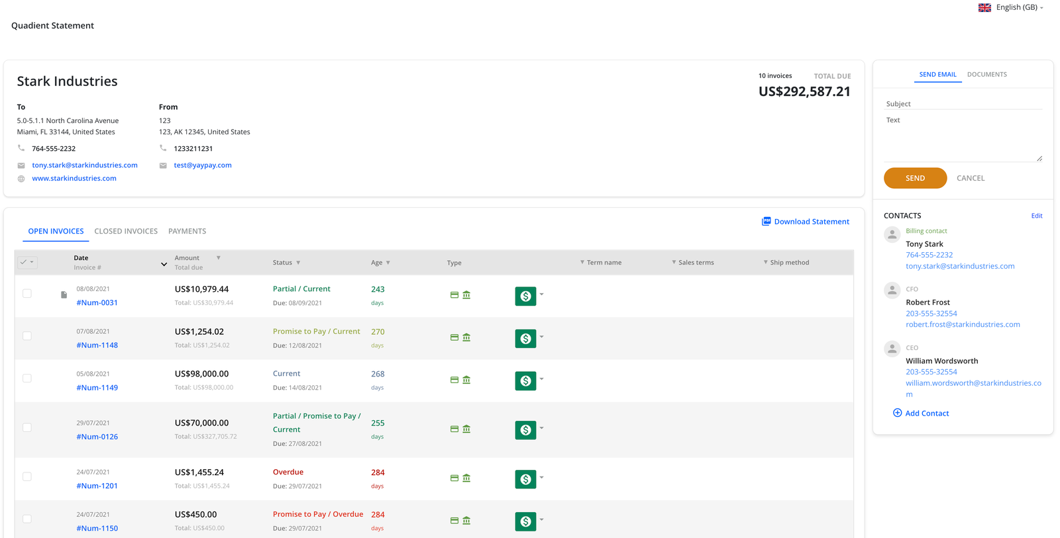Click credit card icon in #Num-1150 row

pyautogui.click(x=454, y=521)
